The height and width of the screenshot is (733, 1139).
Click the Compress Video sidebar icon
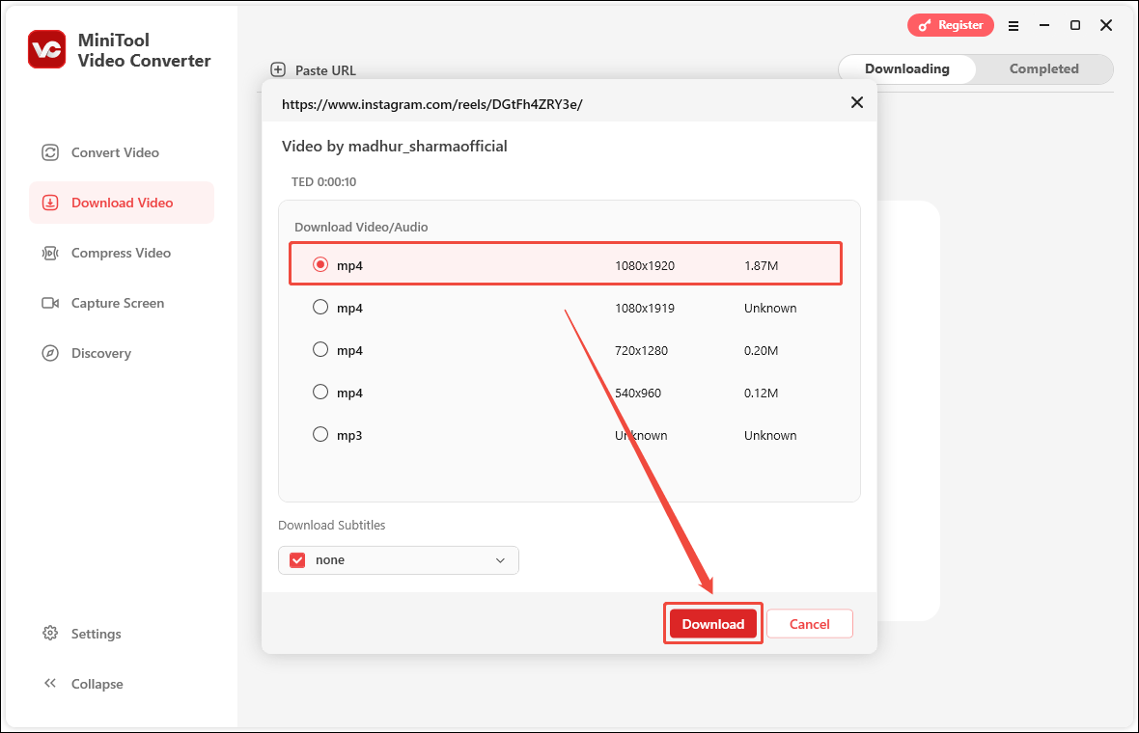[50, 253]
